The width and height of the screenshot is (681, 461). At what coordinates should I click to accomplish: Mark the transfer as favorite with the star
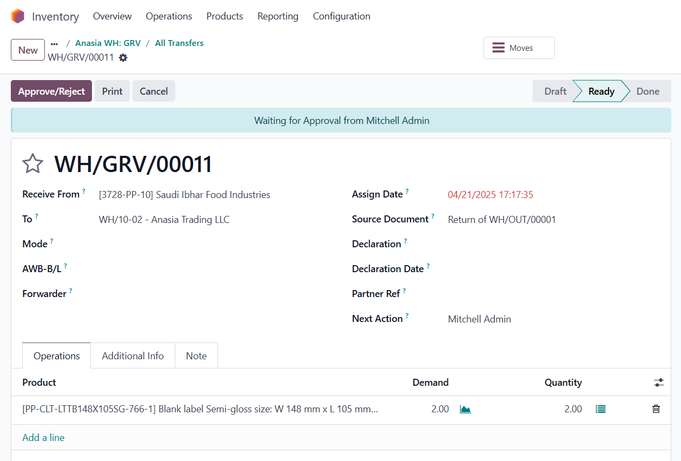[32, 164]
